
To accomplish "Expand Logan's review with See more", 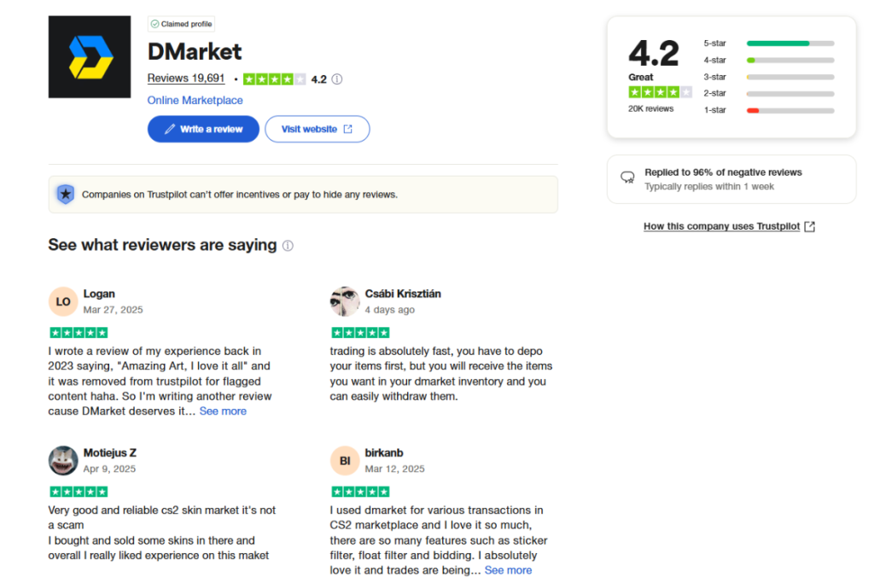I will (x=223, y=411).
